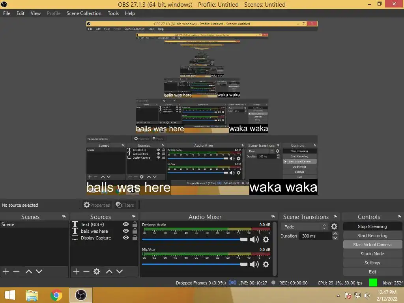Select the Text (GDI+) source
Viewport: 404px width, 303px height.
tap(92, 224)
